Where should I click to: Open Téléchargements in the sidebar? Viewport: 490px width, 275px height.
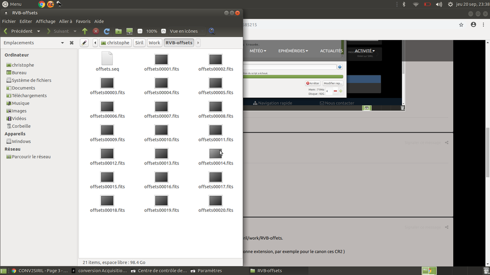coord(26,95)
